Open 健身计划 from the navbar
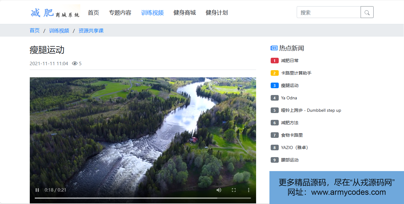Image resolution: width=404 pixels, height=204 pixels. pos(217,13)
